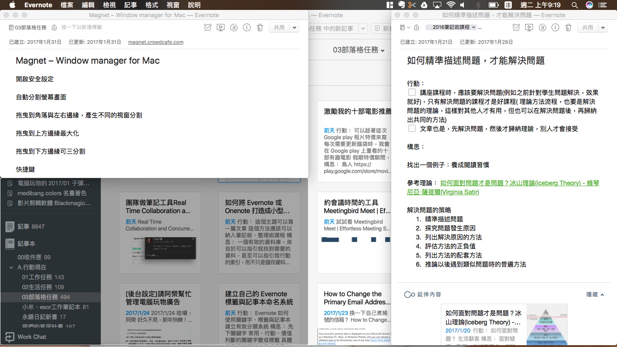
Task: Collapse the A.行動現在 notebook stack
Action: click(11, 267)
